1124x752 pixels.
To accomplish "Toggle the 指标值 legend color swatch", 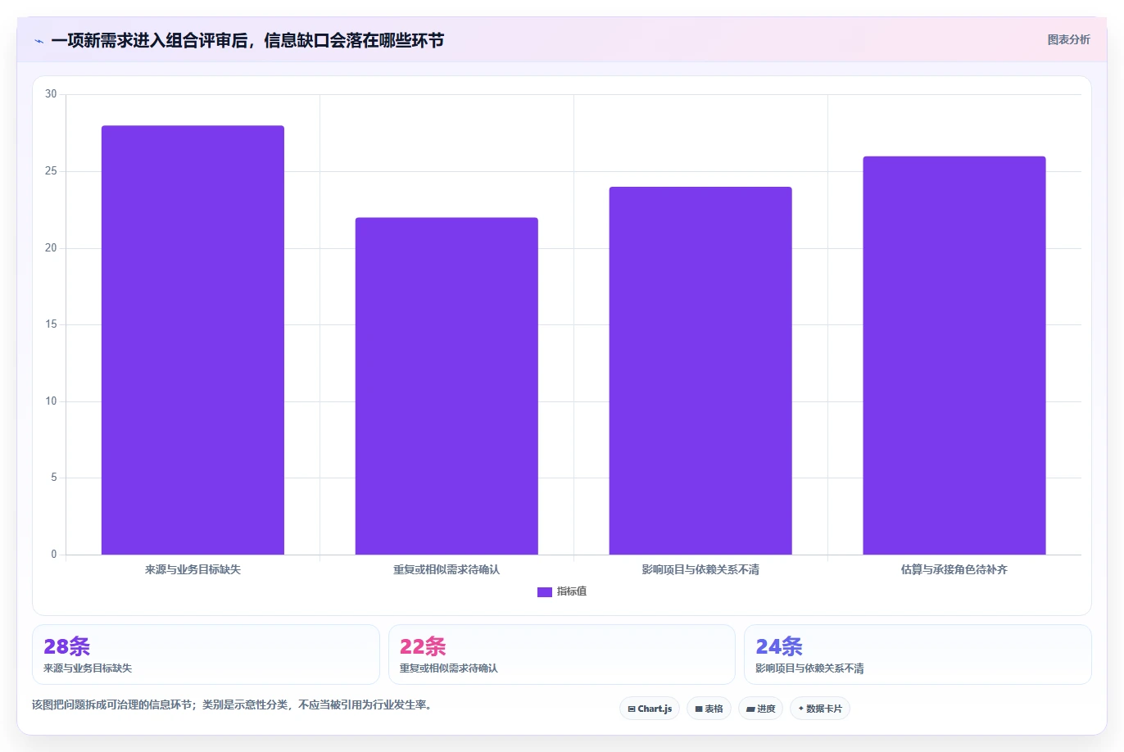I will click(x=545, y=591).
